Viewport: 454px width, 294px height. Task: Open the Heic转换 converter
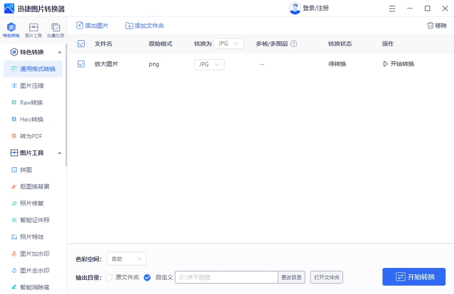click(29, 119)
